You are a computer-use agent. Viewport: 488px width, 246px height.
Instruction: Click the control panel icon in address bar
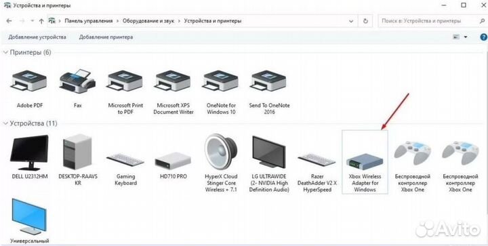coord(52,21)
